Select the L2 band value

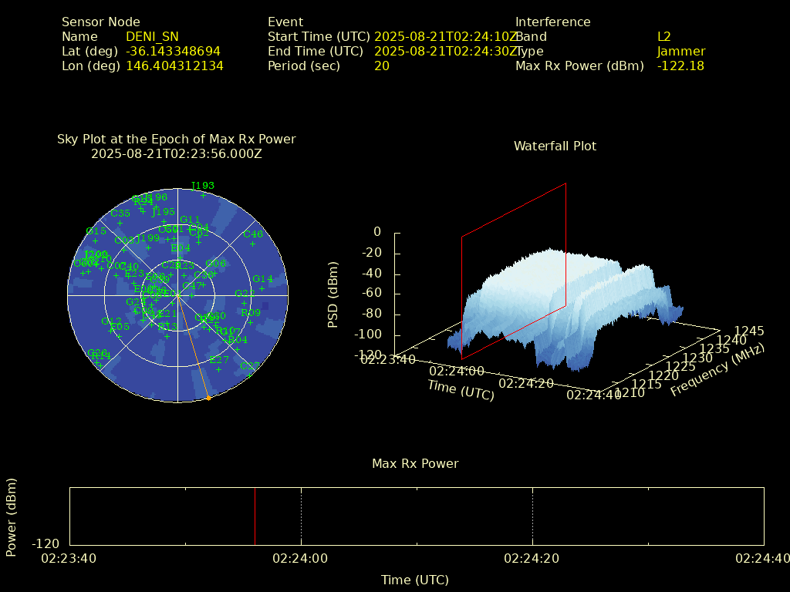[x=663, y=36]
